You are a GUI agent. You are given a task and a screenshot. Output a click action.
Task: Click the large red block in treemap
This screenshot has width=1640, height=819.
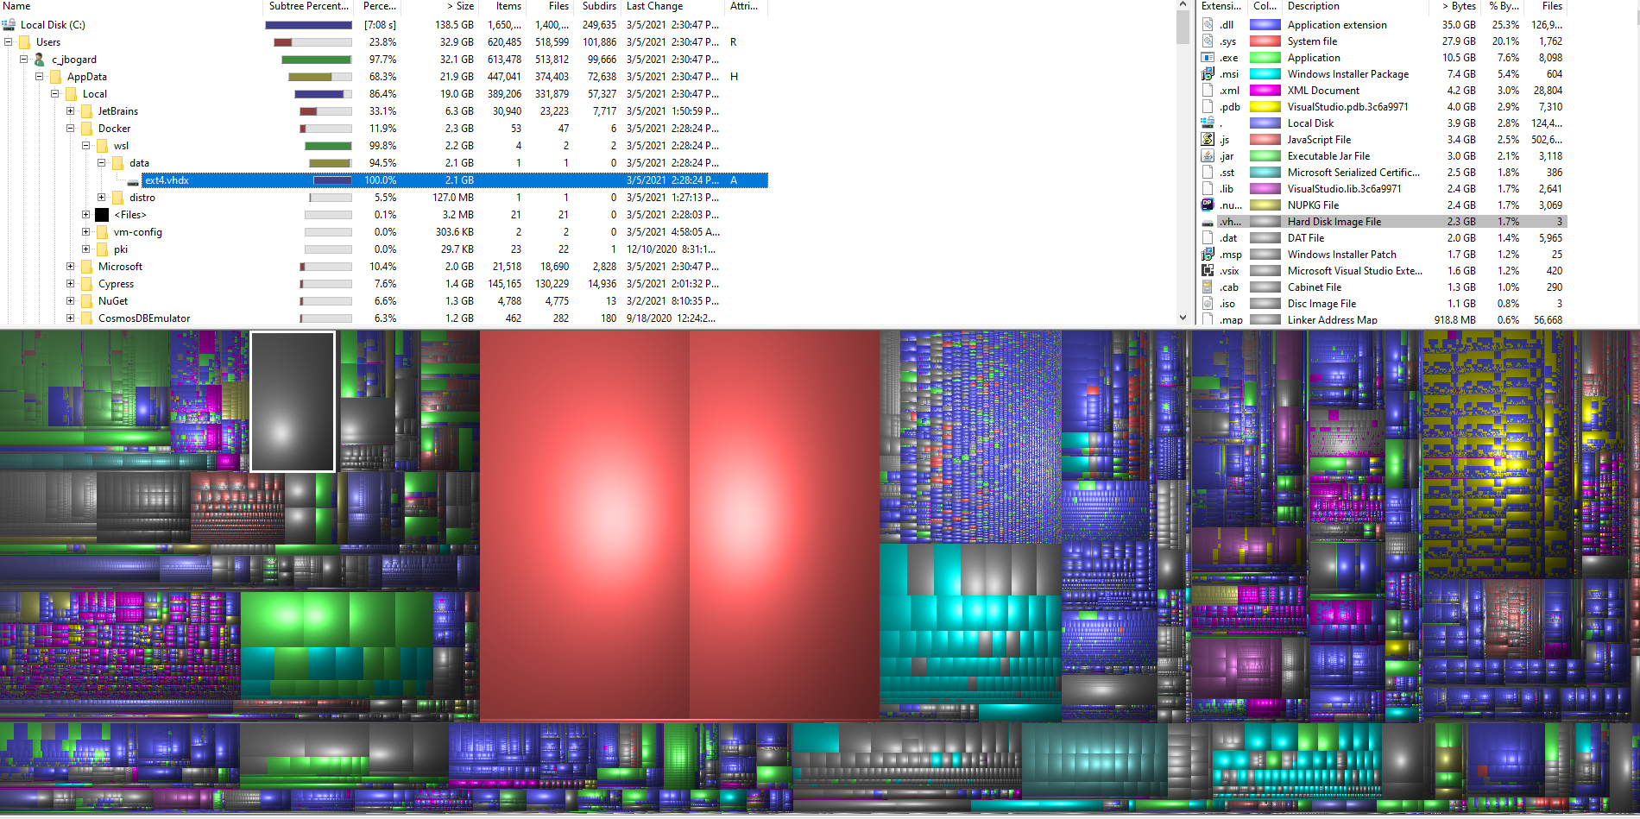(x=678, y=526)
